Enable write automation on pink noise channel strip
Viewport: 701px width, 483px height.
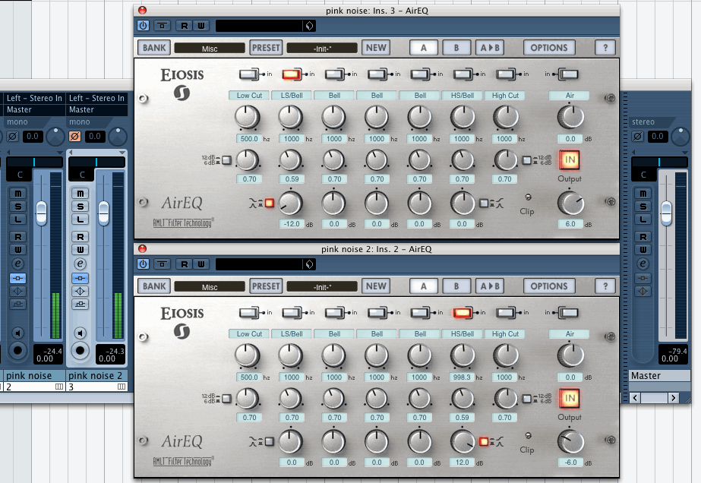point(18,250)
